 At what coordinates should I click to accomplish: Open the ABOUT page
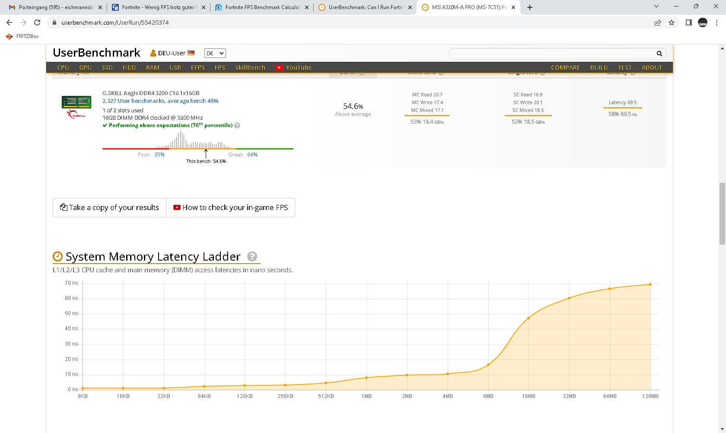652,67
